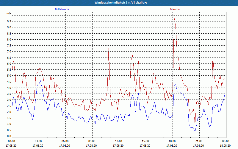The image size is (238, 149).
Task: Select the red 'Maxima' legend label
Action: 175,9
